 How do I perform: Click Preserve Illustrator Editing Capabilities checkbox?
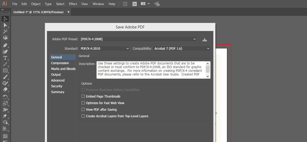click(x=83, y=90)
